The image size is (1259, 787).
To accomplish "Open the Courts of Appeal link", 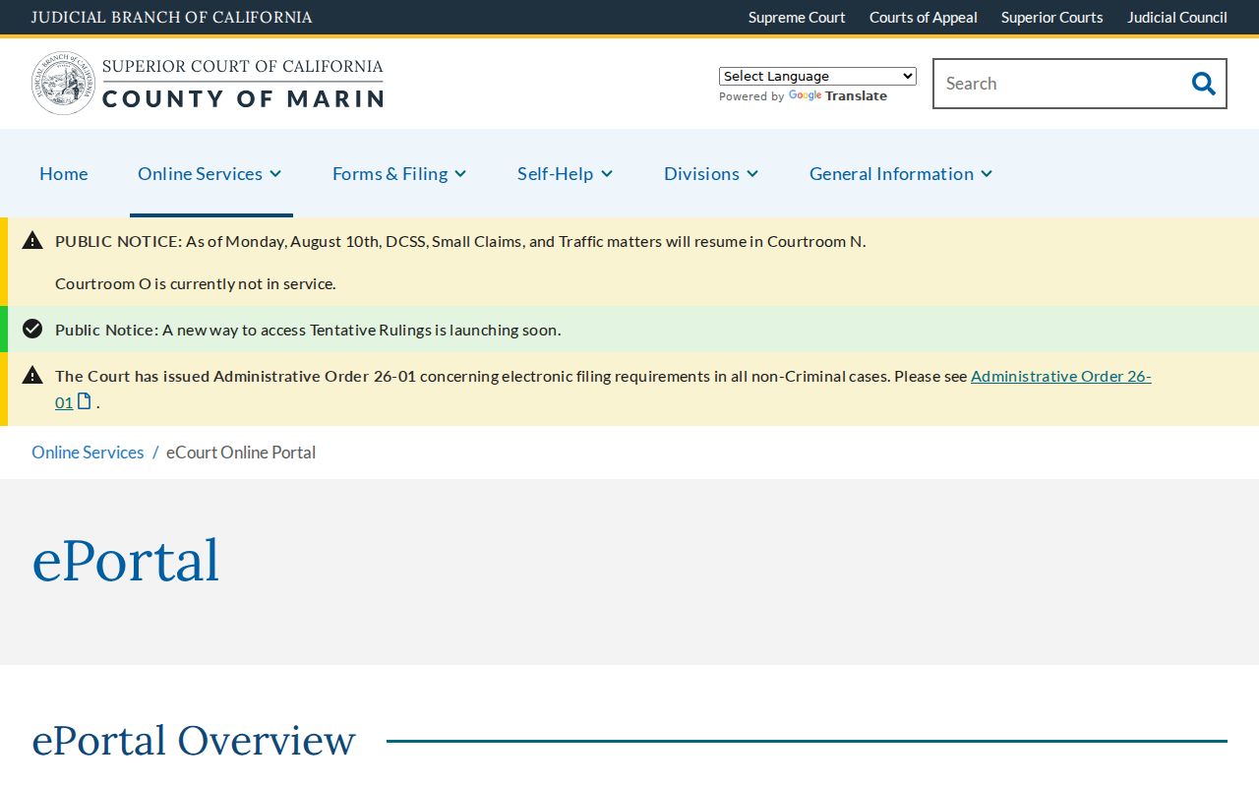I will click(924, 18).
